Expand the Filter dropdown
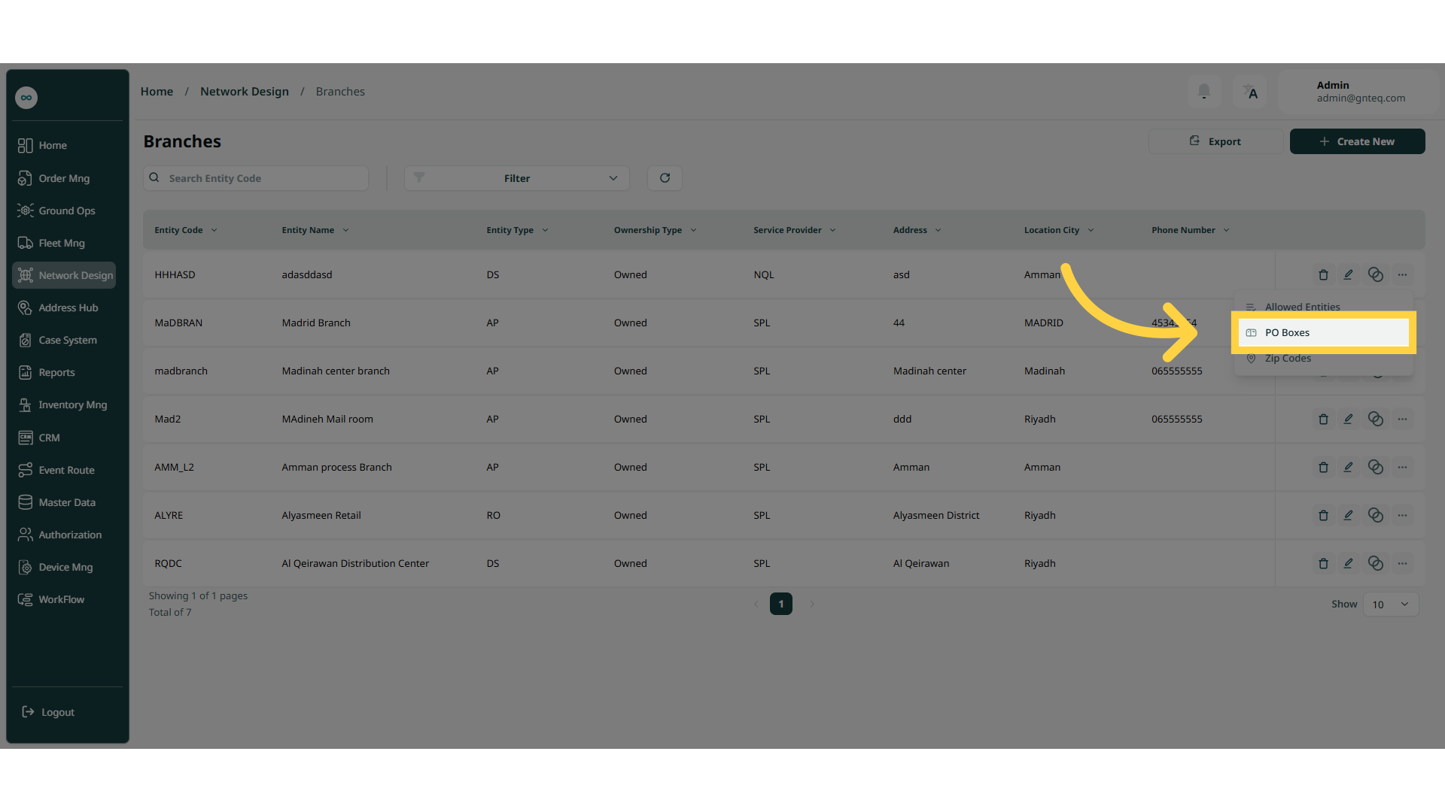Viewport: 1445px width, 812px height. coord(516,178)
